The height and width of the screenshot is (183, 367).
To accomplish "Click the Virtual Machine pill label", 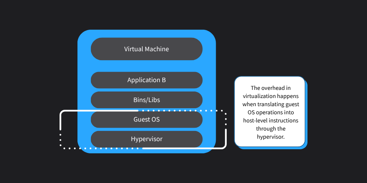I will tap(146, 49).
